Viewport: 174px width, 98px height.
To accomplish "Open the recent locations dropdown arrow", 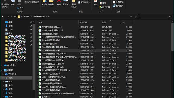I will [11, 17].
